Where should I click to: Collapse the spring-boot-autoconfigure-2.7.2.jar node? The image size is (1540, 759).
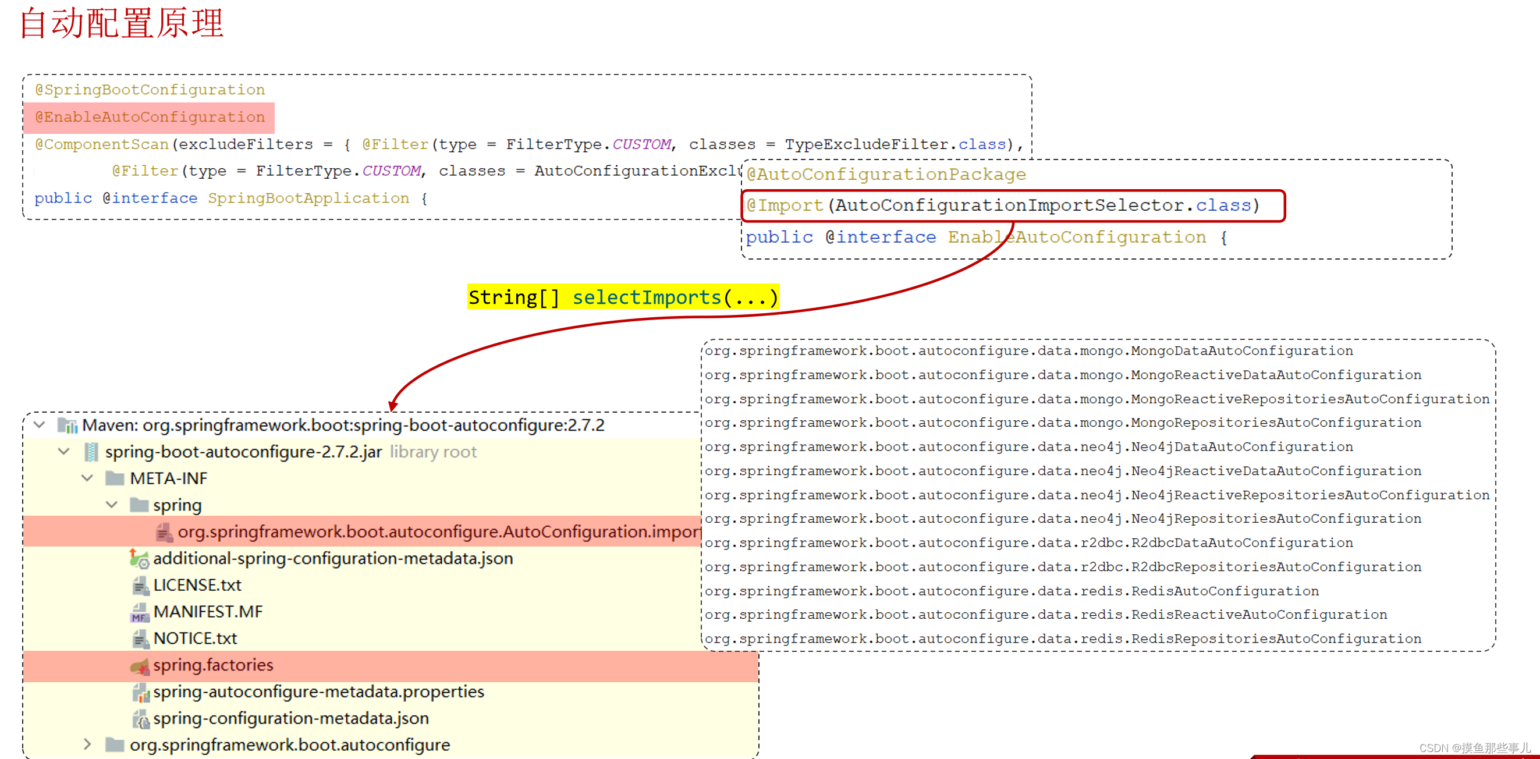click(x=64, y=451)
